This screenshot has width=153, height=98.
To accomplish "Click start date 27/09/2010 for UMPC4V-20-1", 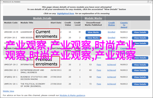I will [56, 84].
